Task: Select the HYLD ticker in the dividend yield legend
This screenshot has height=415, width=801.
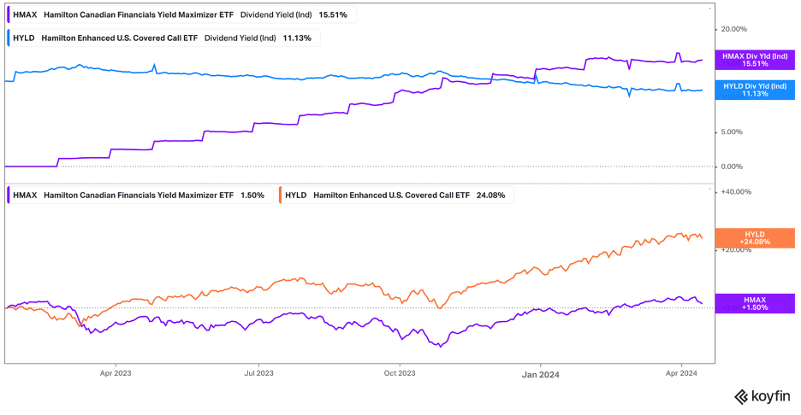Action: click(24, 38)
